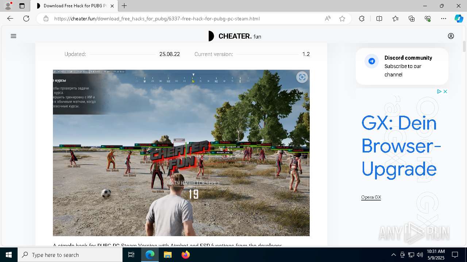This screenshot has height=262, width=467.
Task: Open the PUBG gameplay screenshot
Action: [x=181, y=153]
